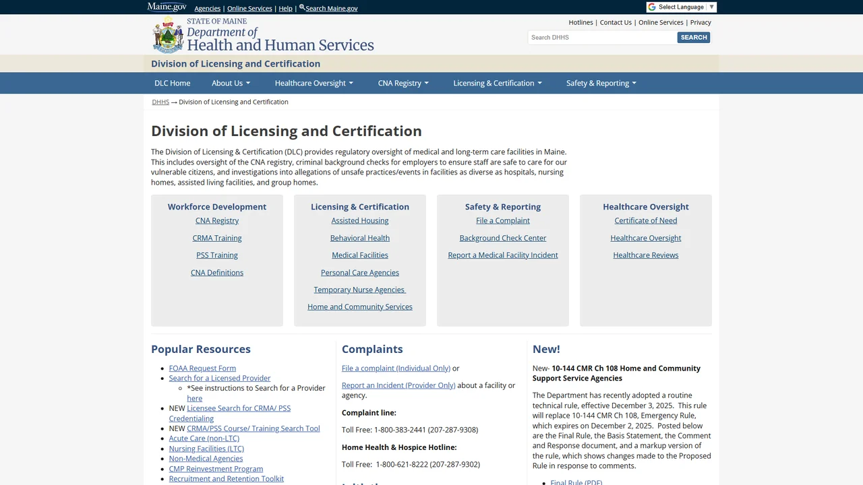
Task: Open the Contact Us link
Action: [616, 22]
